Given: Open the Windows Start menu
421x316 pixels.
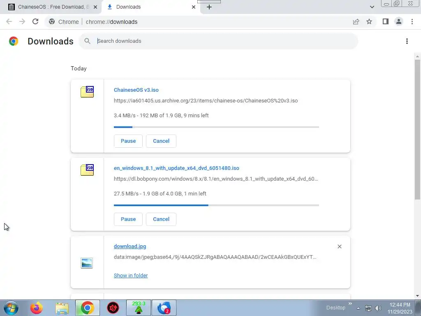Looking at the screenshot, I should pos(11,308).
